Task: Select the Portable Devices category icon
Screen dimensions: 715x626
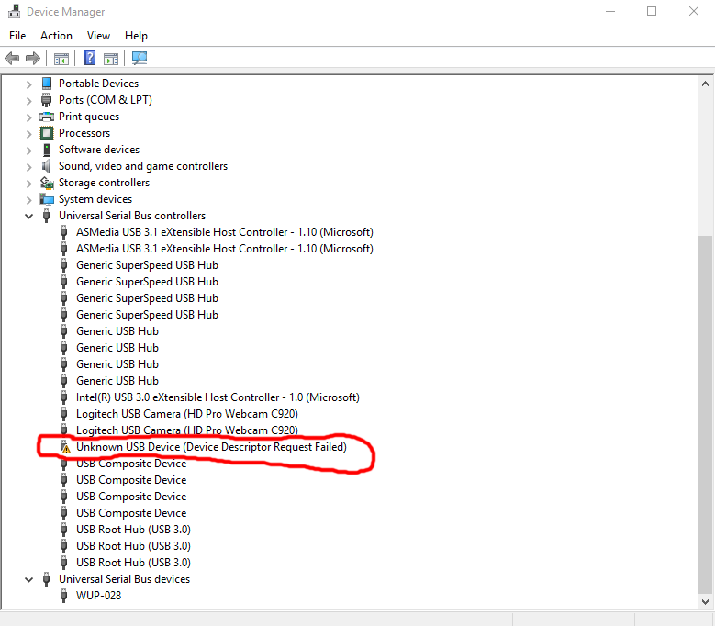Action: pyautogui.click(x=47, y=83)
